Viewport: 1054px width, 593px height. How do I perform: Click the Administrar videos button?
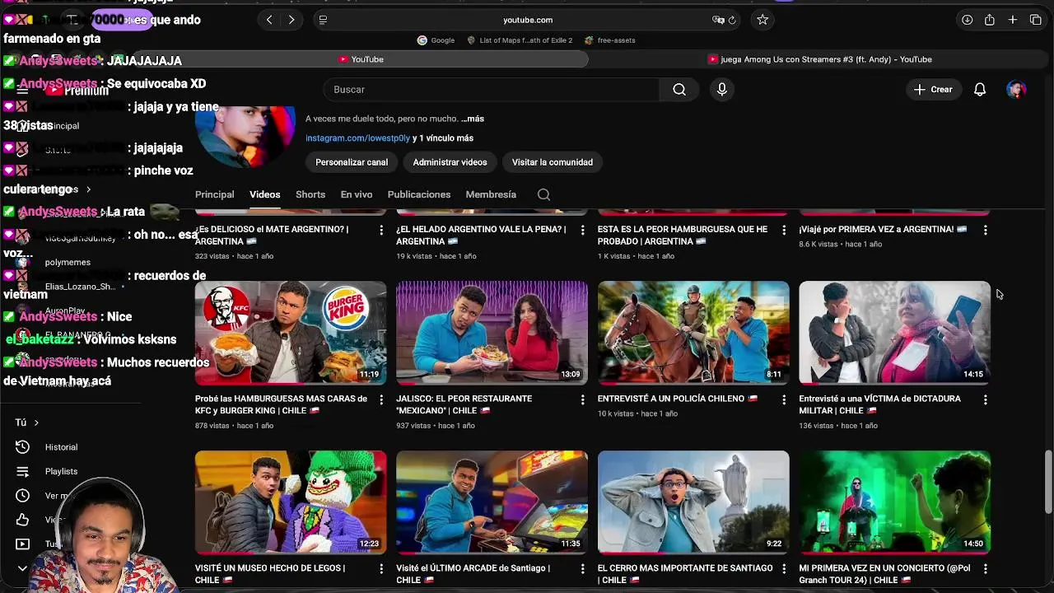click(x=450, y=162)
